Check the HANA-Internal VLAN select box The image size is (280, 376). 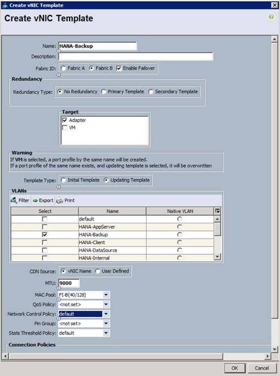point(45,258)
